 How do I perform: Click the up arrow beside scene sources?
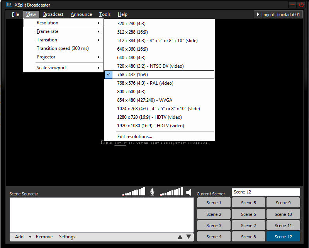tap(180, 237)
